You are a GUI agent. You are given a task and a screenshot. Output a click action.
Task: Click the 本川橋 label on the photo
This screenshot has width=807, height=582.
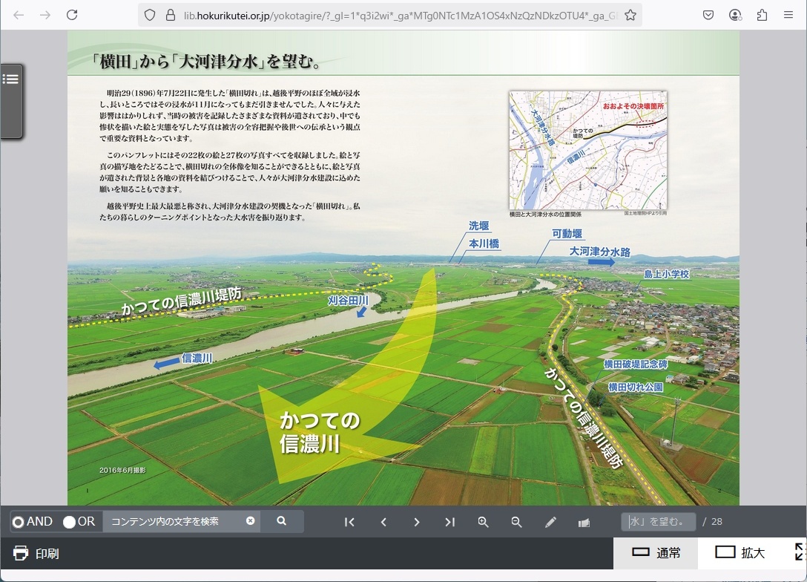click(x=484, y=243)
